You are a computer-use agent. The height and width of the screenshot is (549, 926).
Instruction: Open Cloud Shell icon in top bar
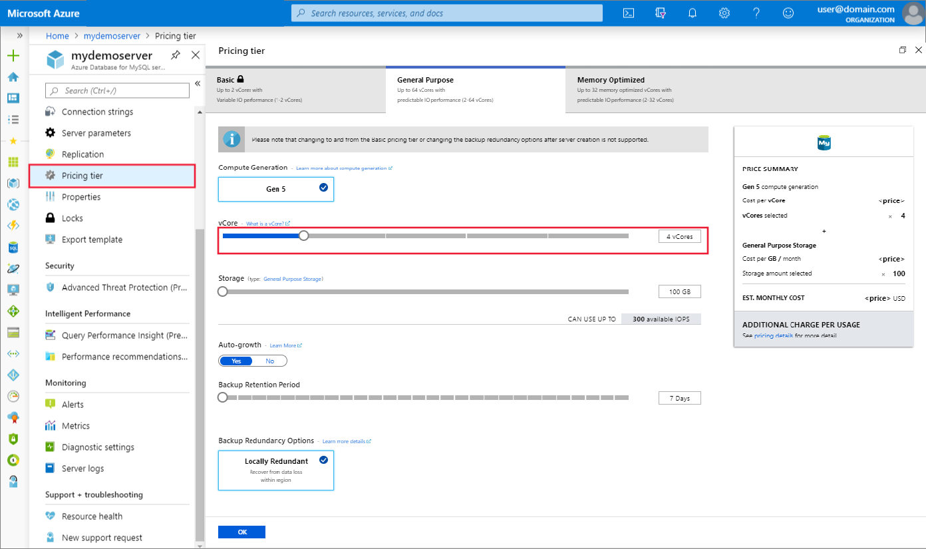[x=628, y=13]
